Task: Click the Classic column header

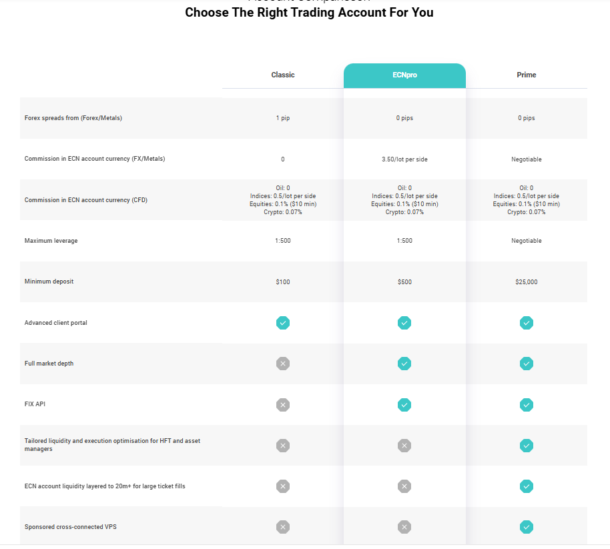Action: (x=283, y=75)
